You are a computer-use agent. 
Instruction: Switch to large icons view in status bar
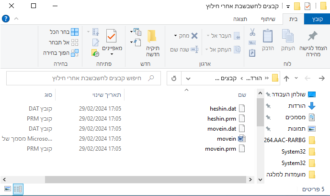pyautogui.click(x=8, y=189)
